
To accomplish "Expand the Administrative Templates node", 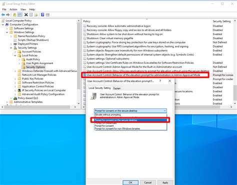I will pyautogui.click(x=7, y=102).
